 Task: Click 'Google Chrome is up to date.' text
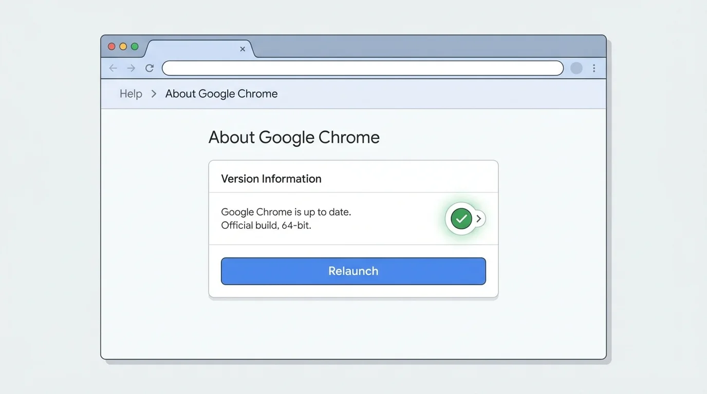[286, 212]
